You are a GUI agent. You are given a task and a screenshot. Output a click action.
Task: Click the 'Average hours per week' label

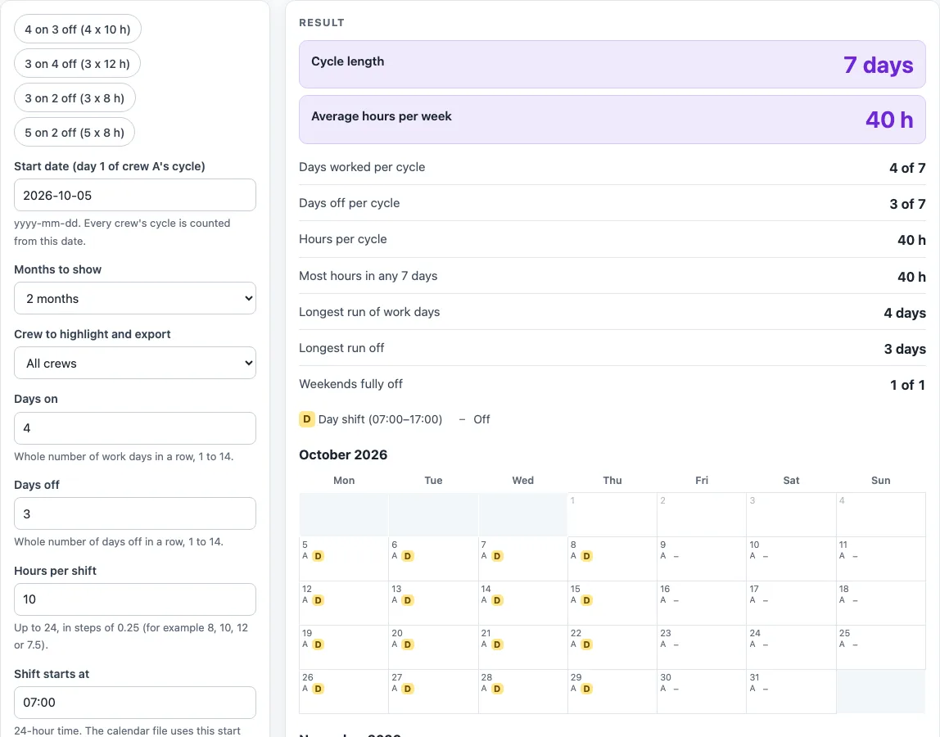point(382,116)
